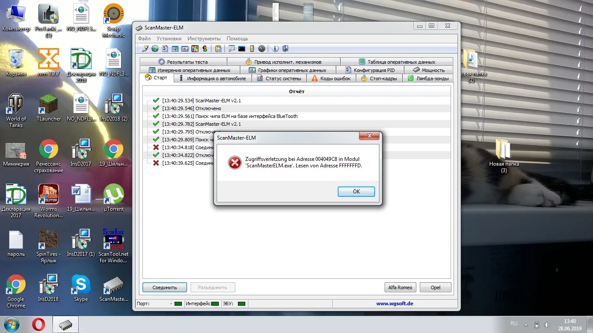Click the clipboard report toolbar icon
Image resolution: width=593 pixels, height=333 pixels.
point(218,49)
